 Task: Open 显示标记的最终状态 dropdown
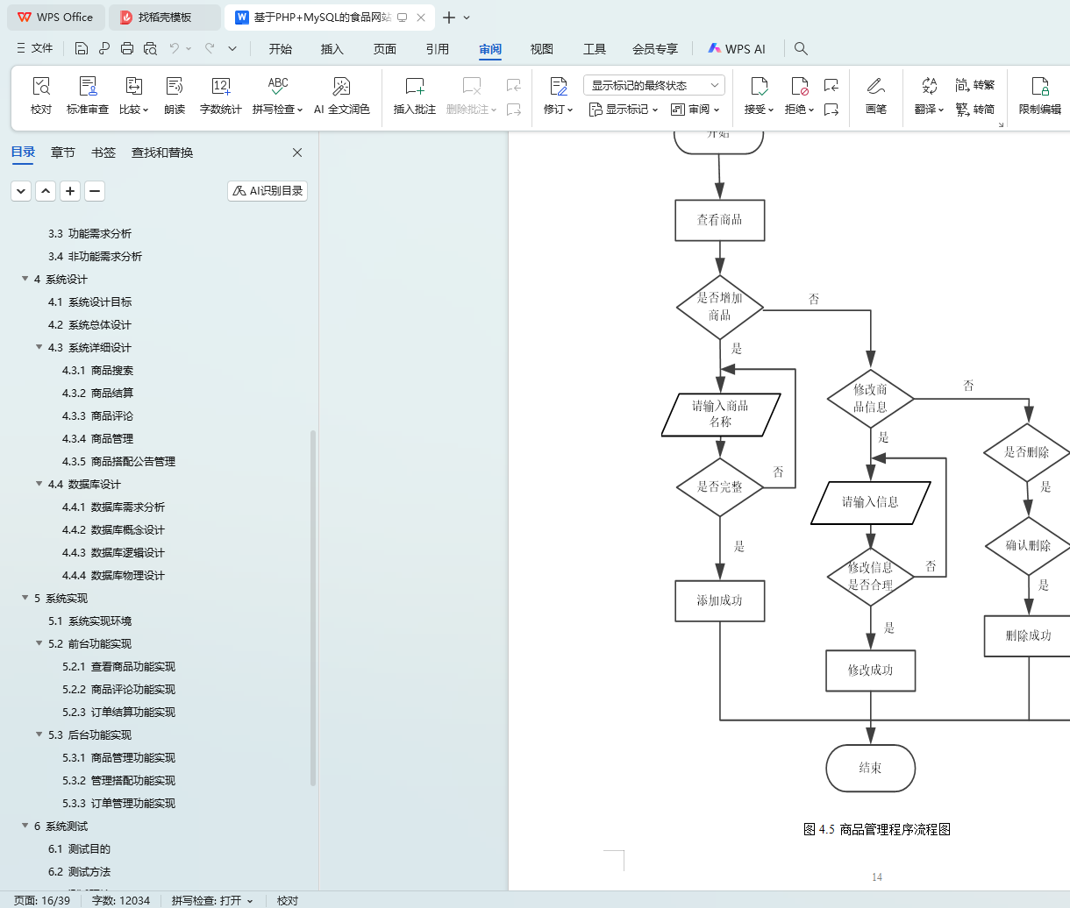point(653,85)
